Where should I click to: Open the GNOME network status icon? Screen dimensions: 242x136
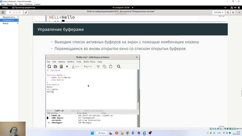click(232, 8)
